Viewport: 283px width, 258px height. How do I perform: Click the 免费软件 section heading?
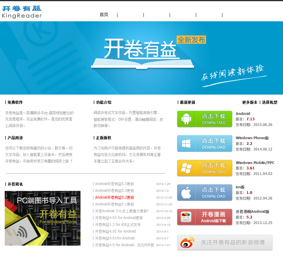coord(15,103)
